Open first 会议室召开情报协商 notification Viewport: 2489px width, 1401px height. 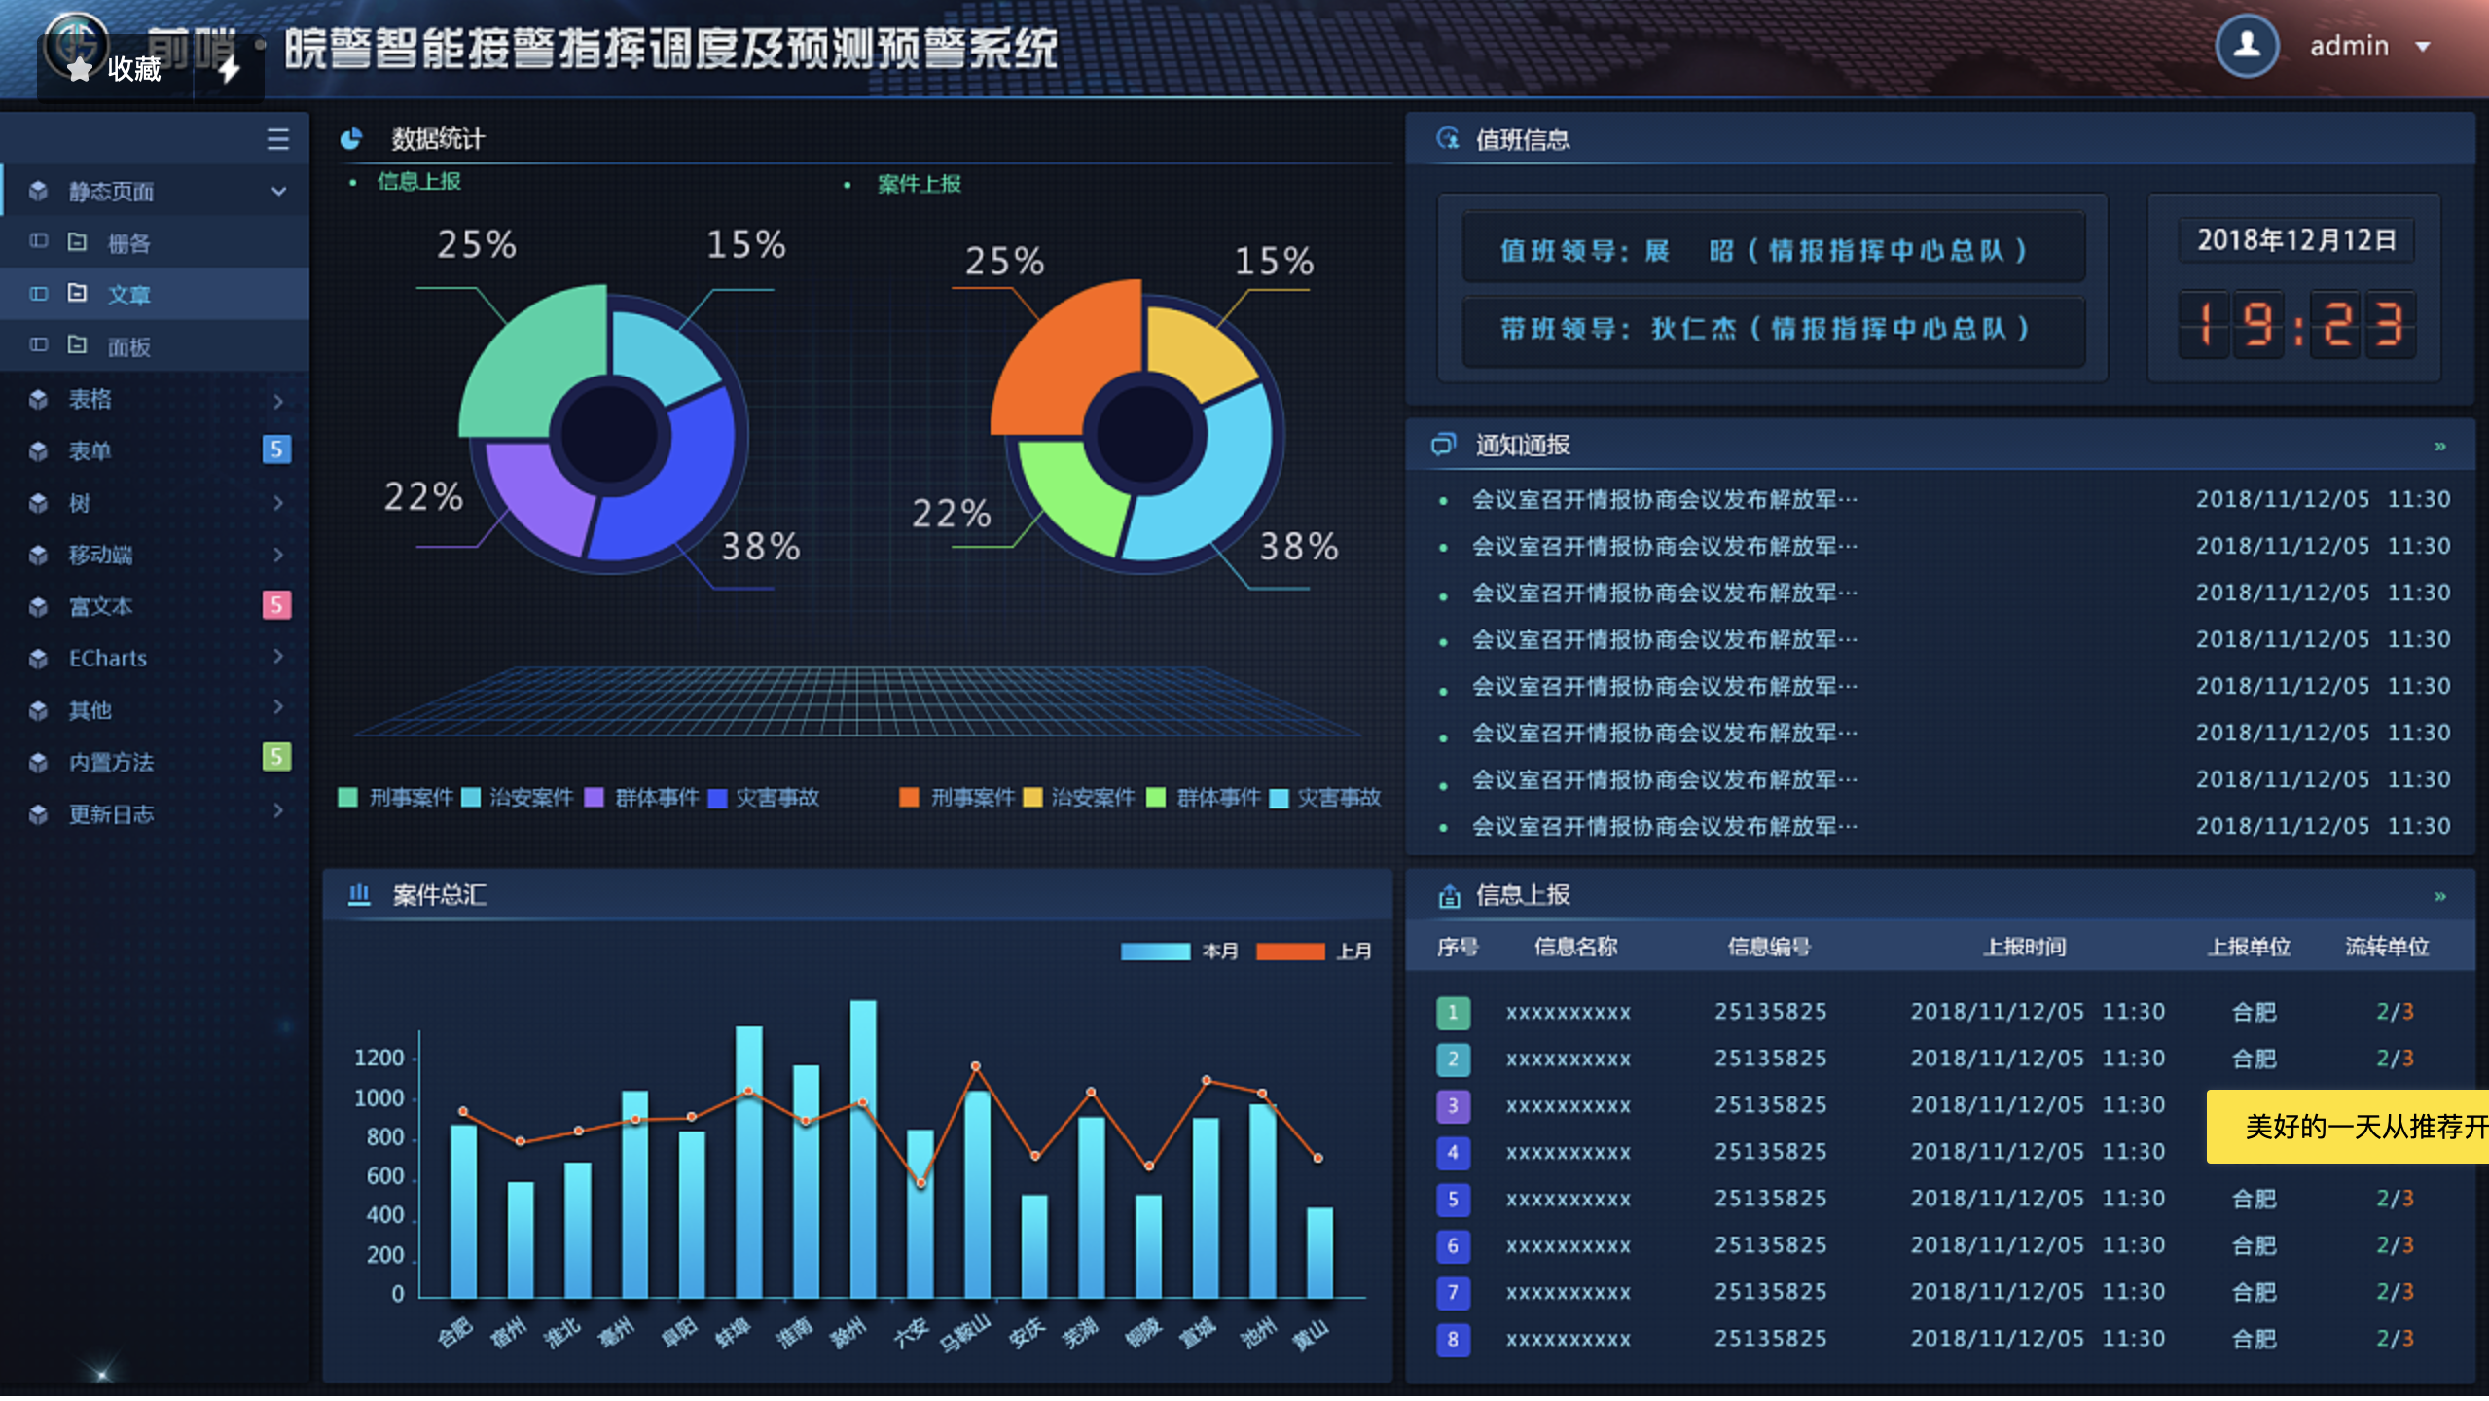[x=1663, y=499]
